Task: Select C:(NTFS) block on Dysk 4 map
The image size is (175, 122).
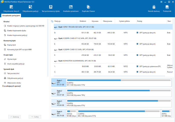Action: coord(119,114)
